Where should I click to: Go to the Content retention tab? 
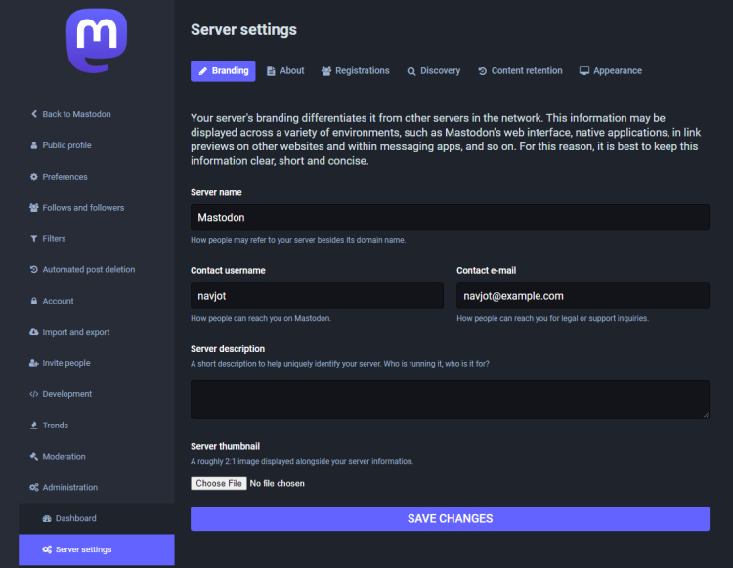[x=520, y=71]
